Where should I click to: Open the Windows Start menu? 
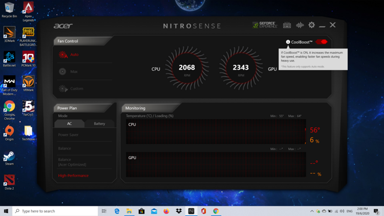[6, 211]
